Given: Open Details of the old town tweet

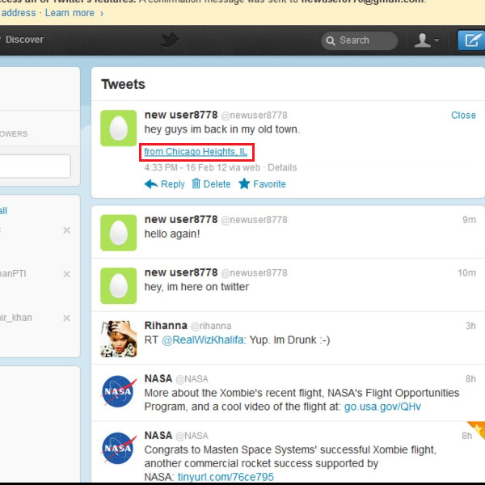Looking at the screenshot, I should [282, 167].
